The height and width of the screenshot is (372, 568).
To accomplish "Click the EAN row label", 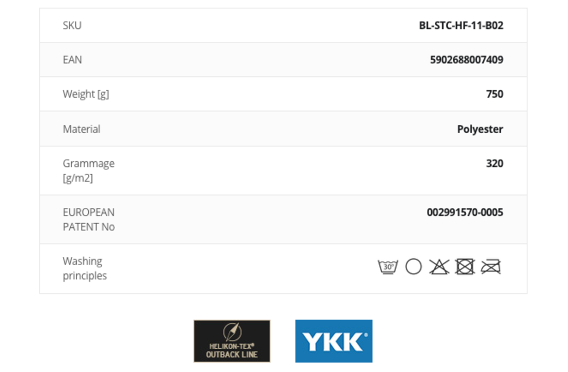I will [72, 59].
